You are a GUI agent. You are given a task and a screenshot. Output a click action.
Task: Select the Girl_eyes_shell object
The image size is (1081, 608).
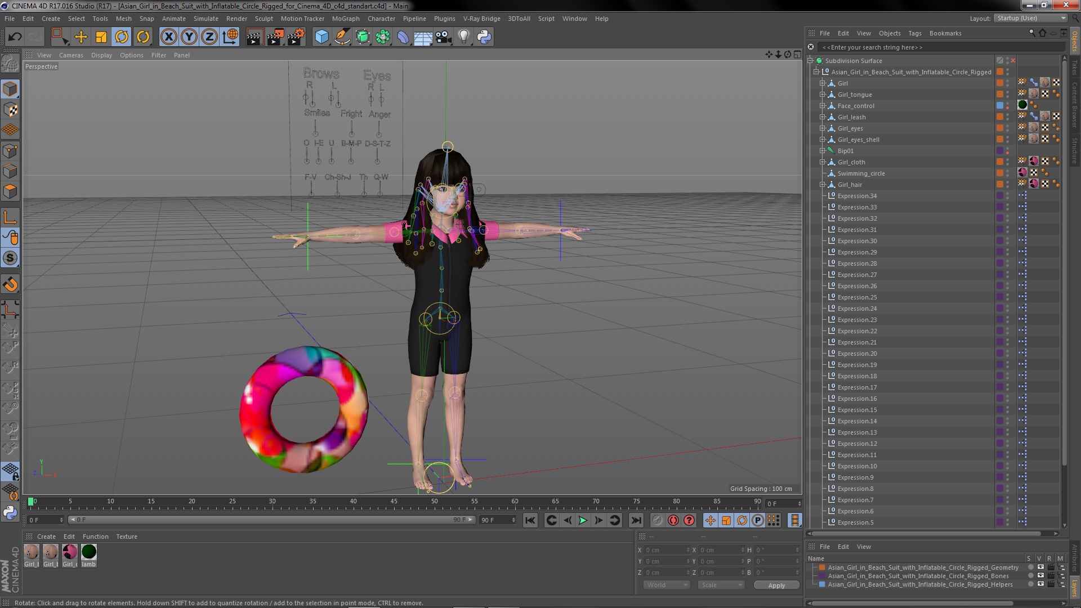click(858, 140)
